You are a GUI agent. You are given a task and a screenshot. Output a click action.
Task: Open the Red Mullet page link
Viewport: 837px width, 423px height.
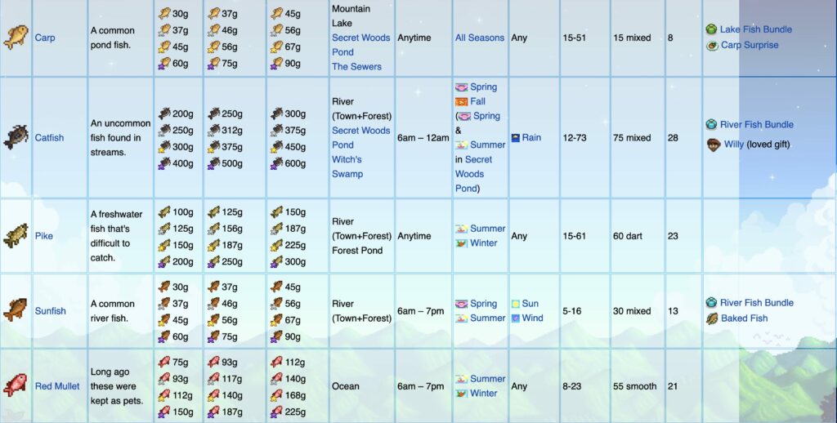tap(57, 386)
